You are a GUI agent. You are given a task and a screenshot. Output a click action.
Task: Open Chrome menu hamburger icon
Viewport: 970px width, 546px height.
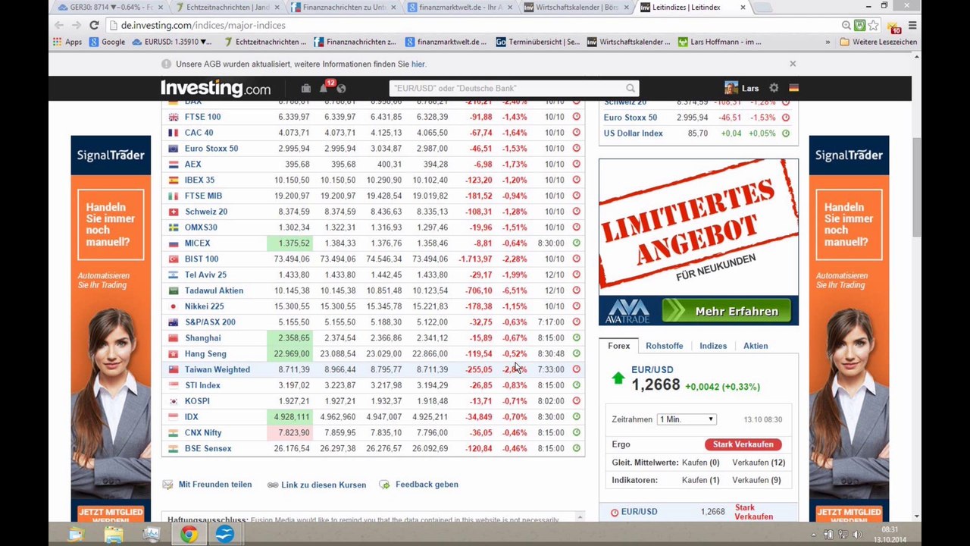(x=912, y=25)
